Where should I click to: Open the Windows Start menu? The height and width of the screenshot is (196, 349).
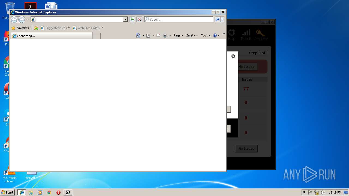(8, 192)
